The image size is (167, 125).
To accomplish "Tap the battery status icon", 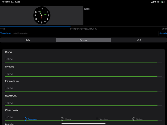I will click(163, 2).
